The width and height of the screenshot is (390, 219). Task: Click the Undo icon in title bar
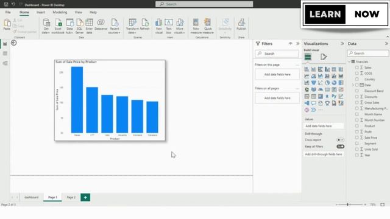pos(13,4)
